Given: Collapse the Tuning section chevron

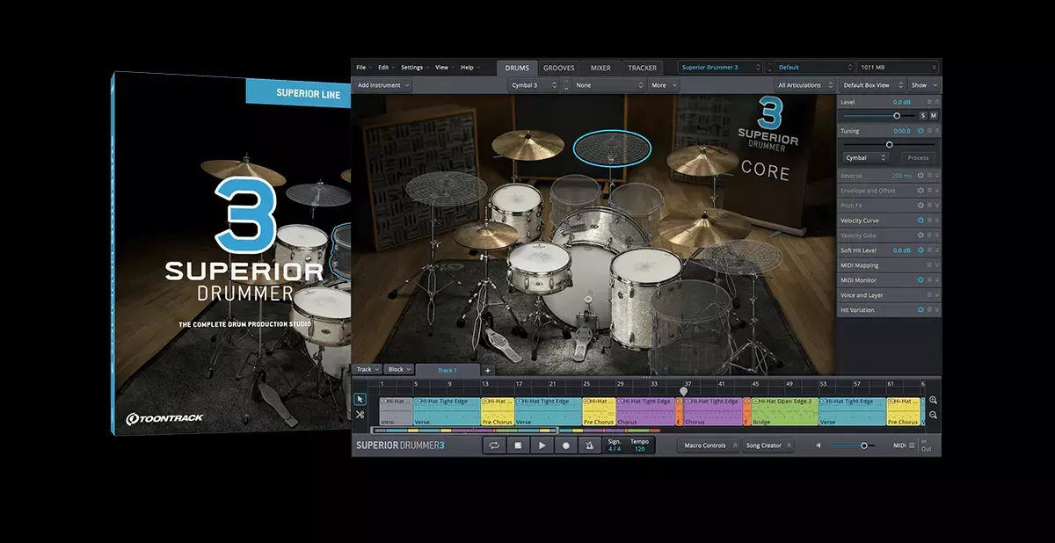Looking at the screenshot, I should [937, 131].
